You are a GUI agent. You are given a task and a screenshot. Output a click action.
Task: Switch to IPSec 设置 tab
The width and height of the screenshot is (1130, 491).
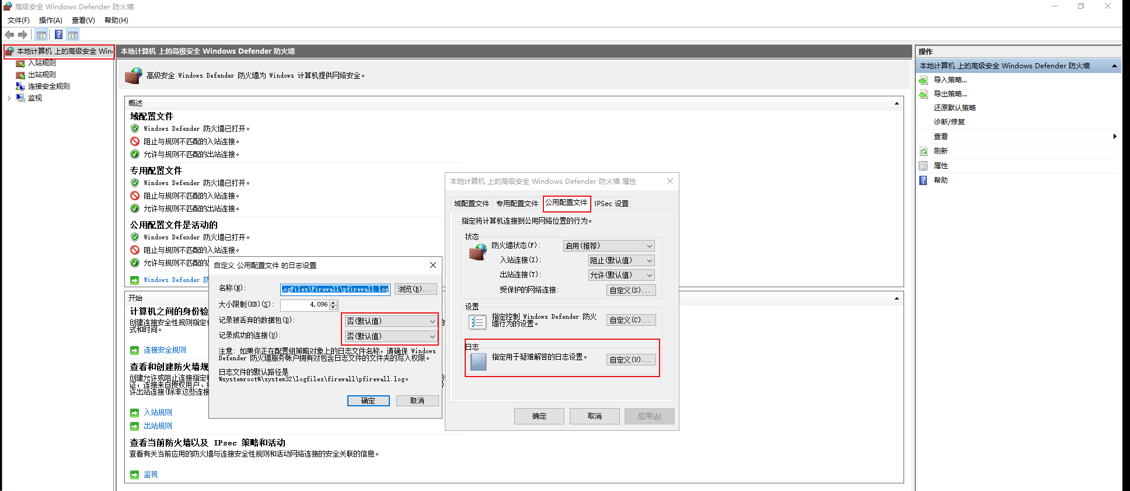[x=611, y=204]
